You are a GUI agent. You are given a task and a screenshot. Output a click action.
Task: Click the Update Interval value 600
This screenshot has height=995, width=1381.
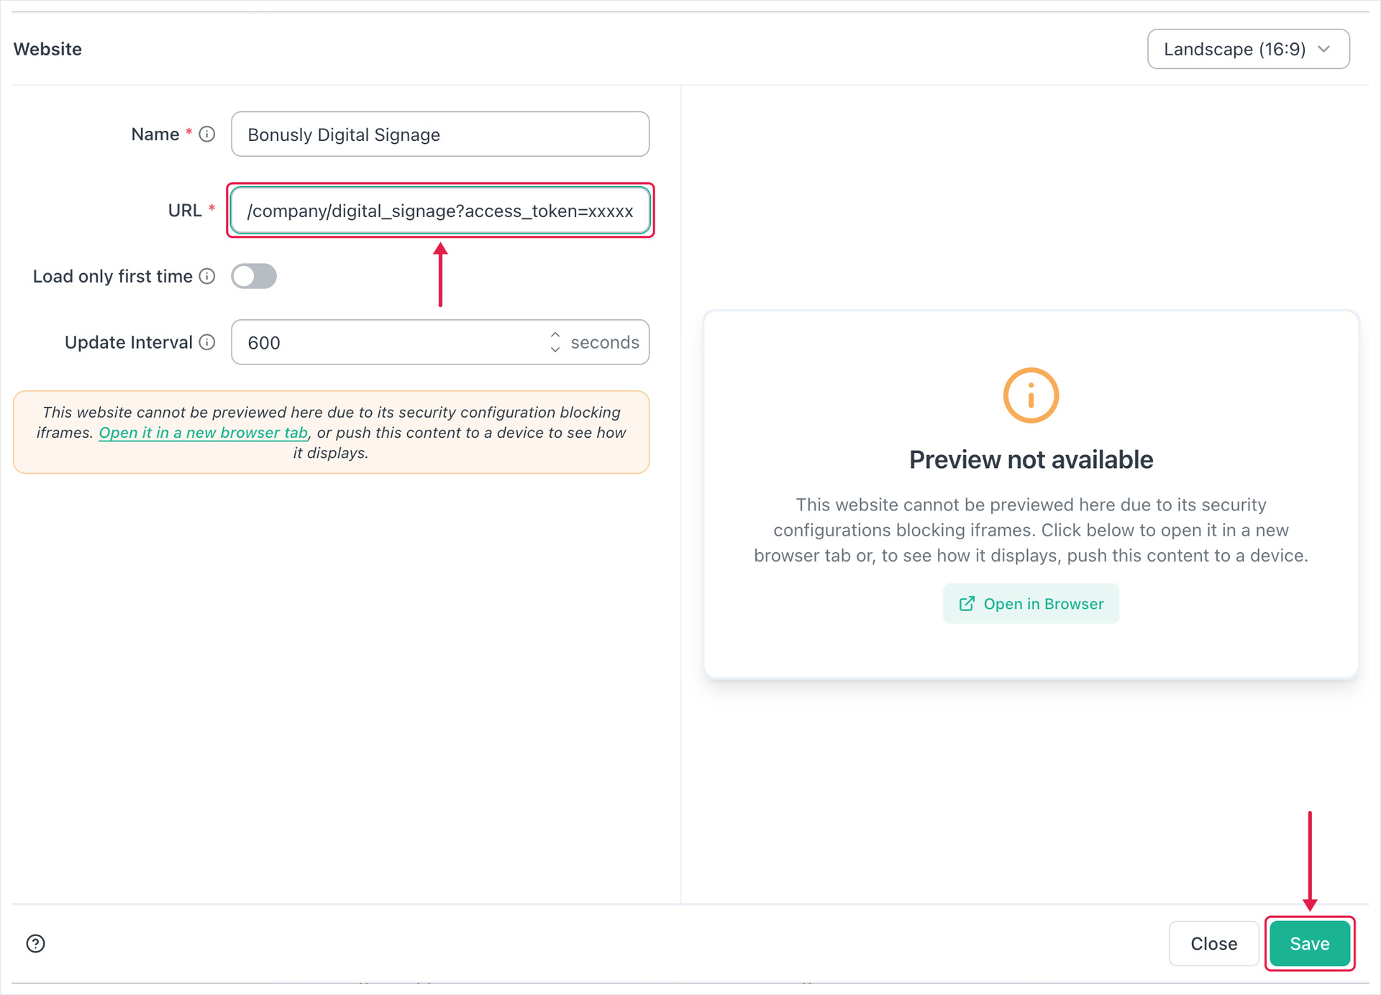tap(264, 343)
